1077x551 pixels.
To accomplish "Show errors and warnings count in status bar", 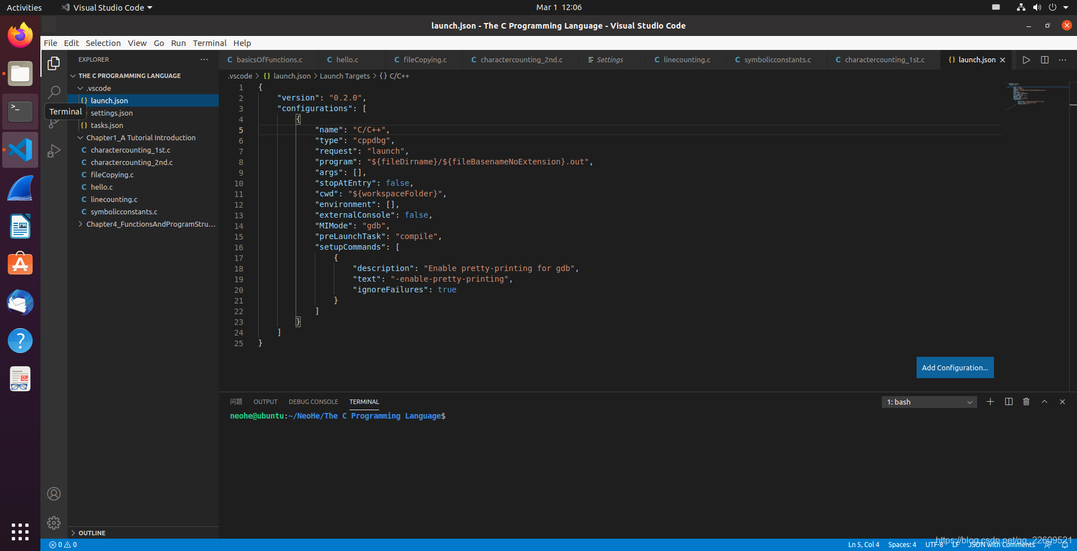I will [x=63, y=545].
